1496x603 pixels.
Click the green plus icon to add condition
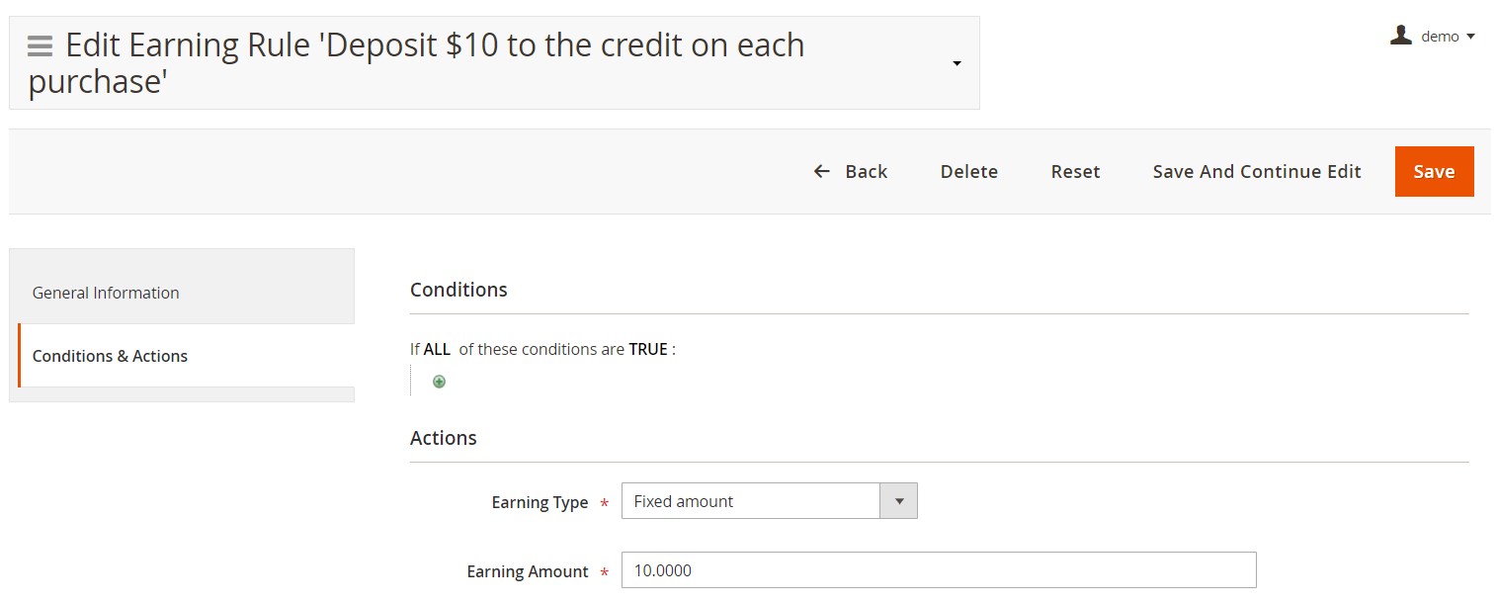pyautogui.click(x=439, y=382)
